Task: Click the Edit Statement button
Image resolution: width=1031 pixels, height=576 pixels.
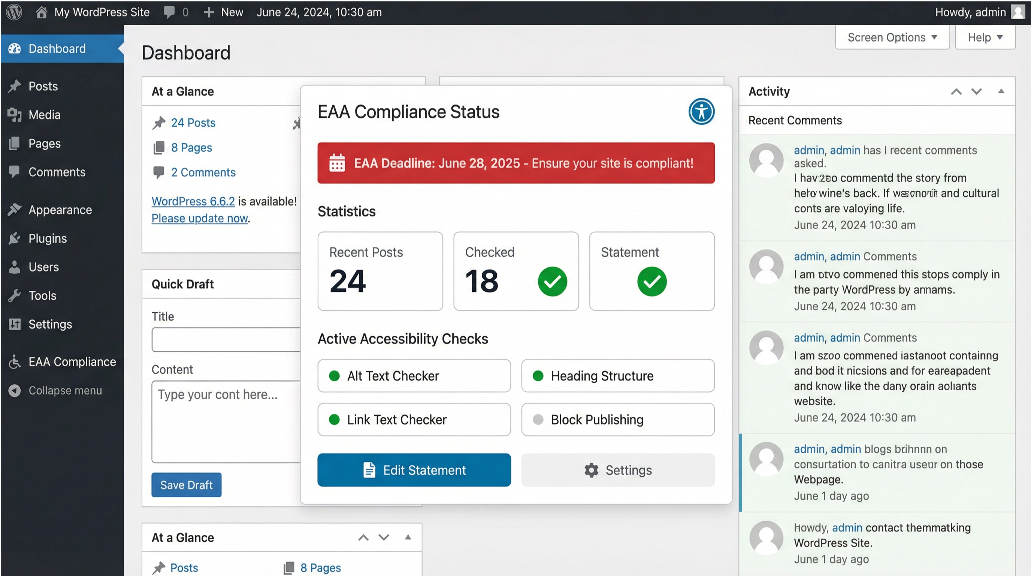Action: pos(414,470)
